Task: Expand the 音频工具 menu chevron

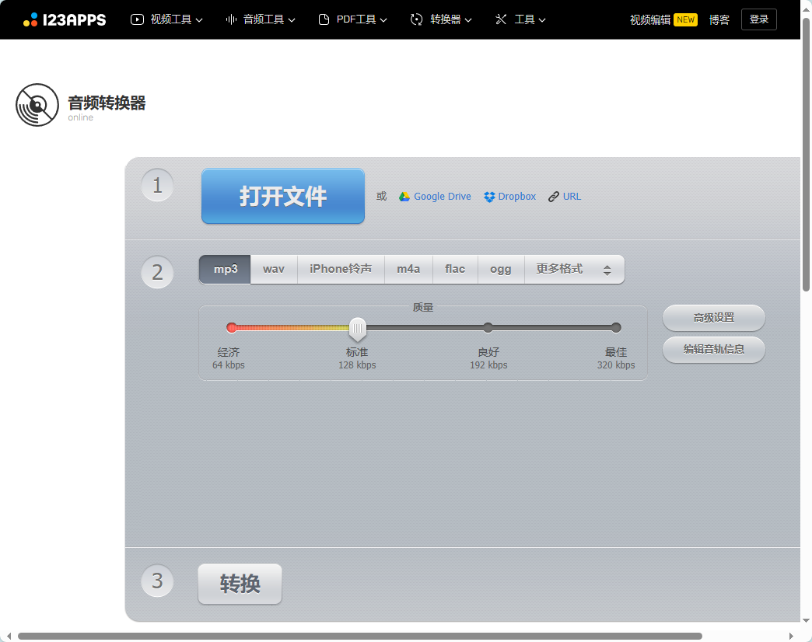Action: click(292, 20)
